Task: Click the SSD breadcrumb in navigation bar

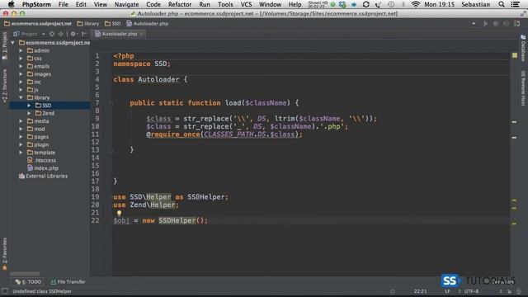Action: pyautogui.click(x=112, y=24)
